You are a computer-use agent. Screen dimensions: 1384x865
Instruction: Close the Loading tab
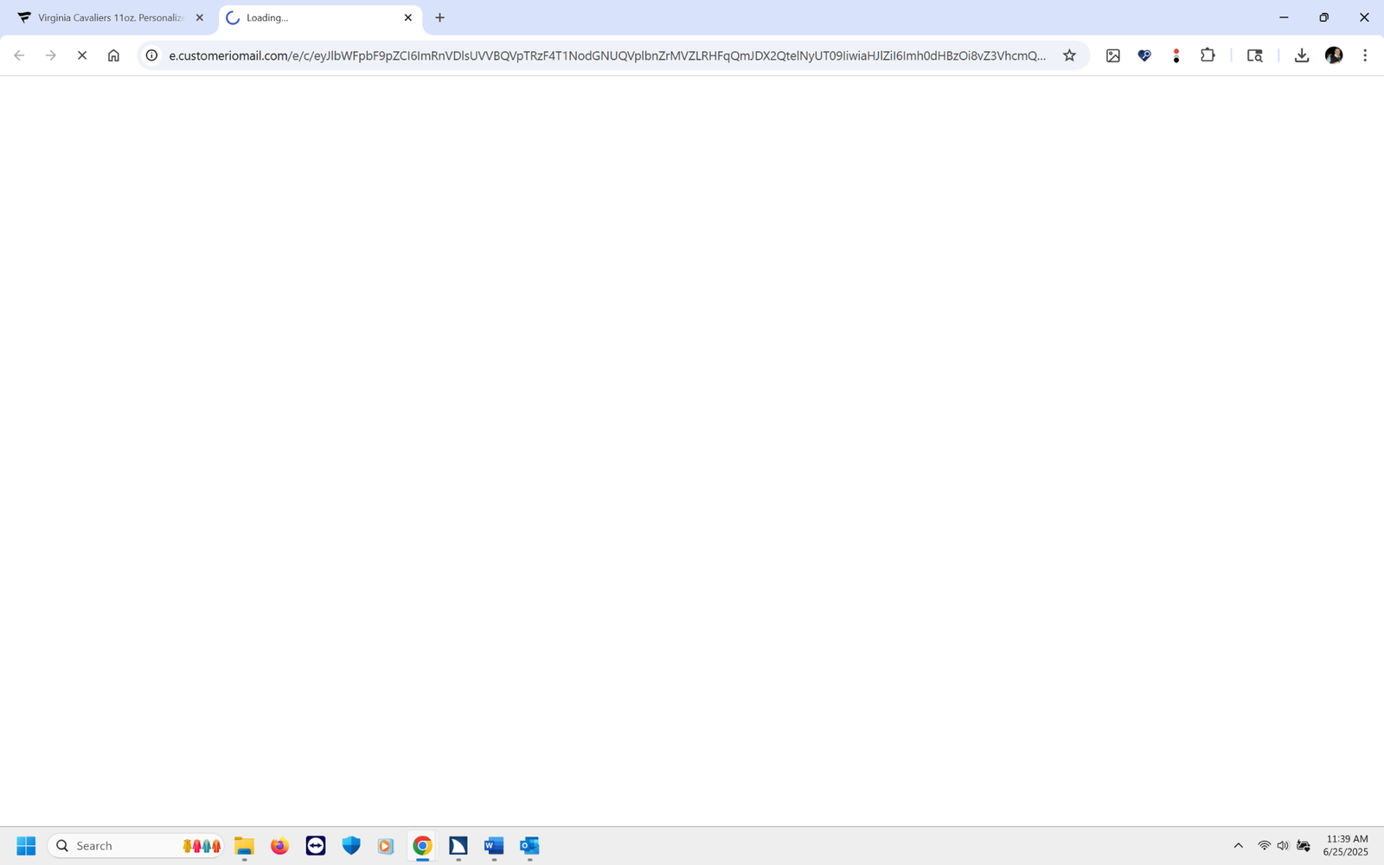[x=408, y=17]
